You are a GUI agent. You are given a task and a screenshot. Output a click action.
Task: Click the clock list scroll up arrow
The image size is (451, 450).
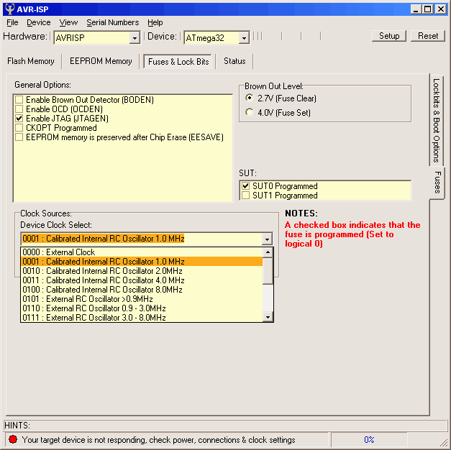268,252
